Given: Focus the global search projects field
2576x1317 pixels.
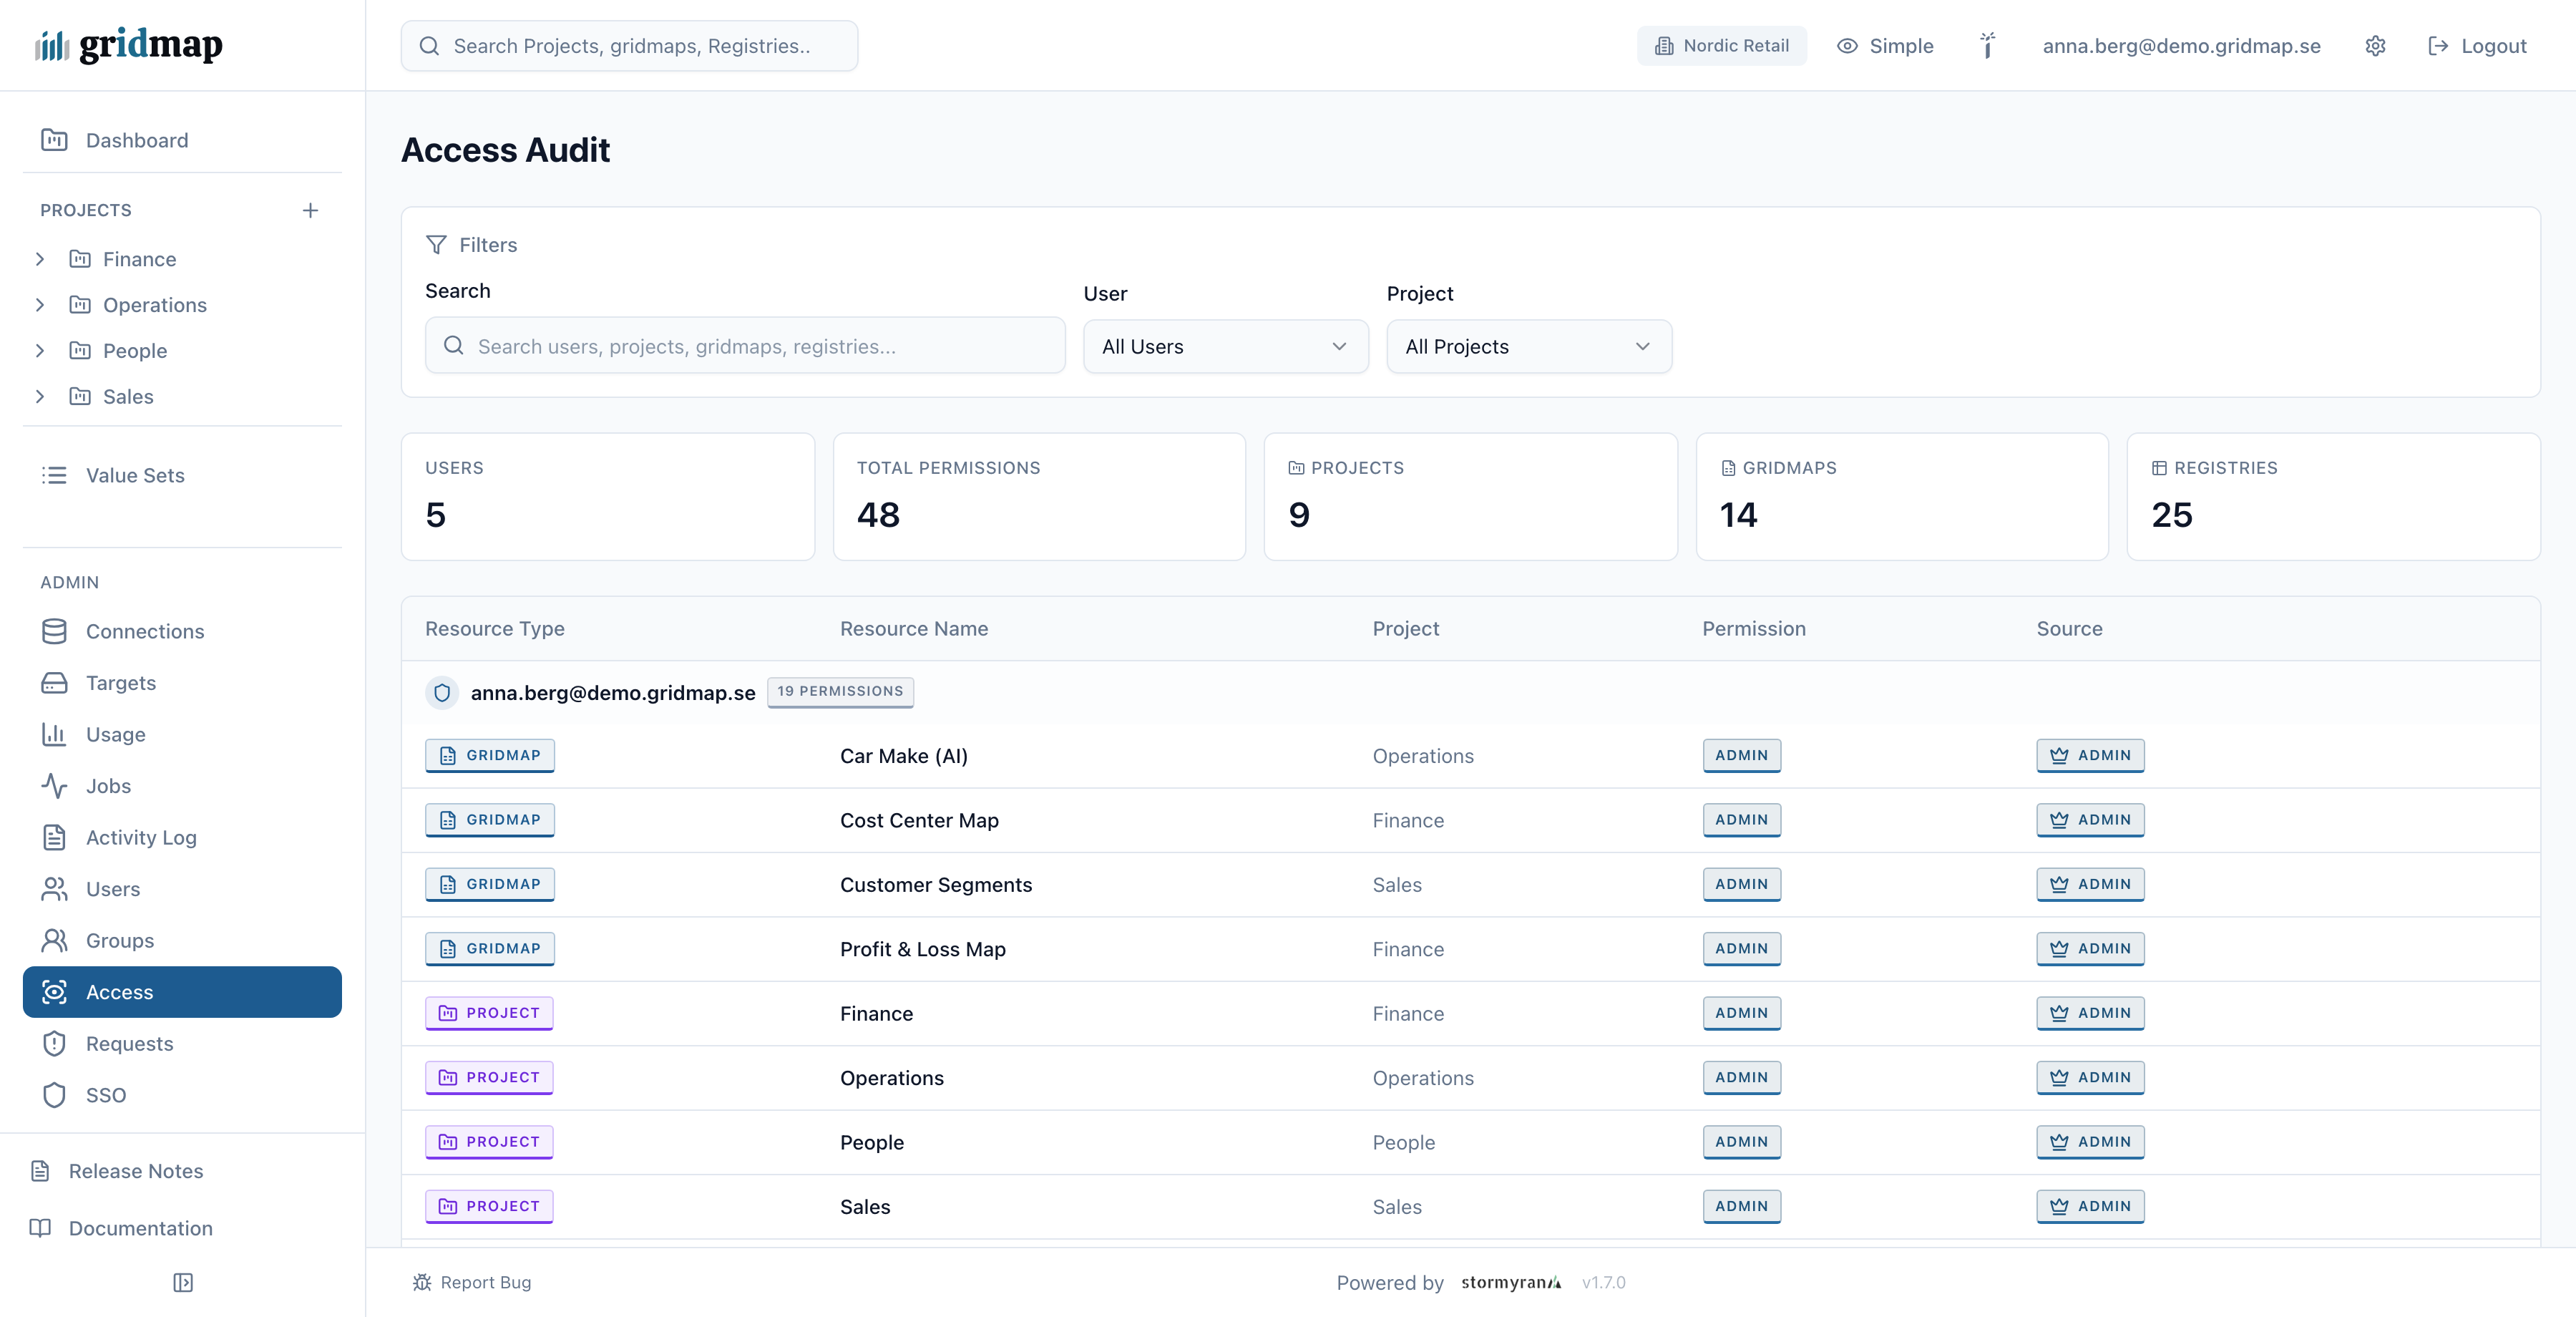Looking at the screenshot, I should click(629, 46).
